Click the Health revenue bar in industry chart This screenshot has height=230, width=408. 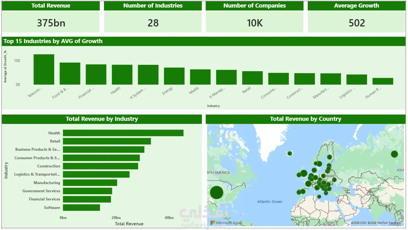click(123, 133)
